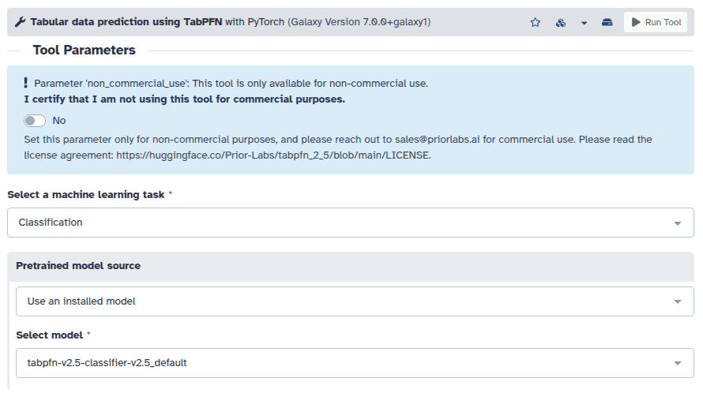This screenshot has height=393, width=703.
Task: Open the Pretrained model source dropdown
Action: click(x=355, y=301)
